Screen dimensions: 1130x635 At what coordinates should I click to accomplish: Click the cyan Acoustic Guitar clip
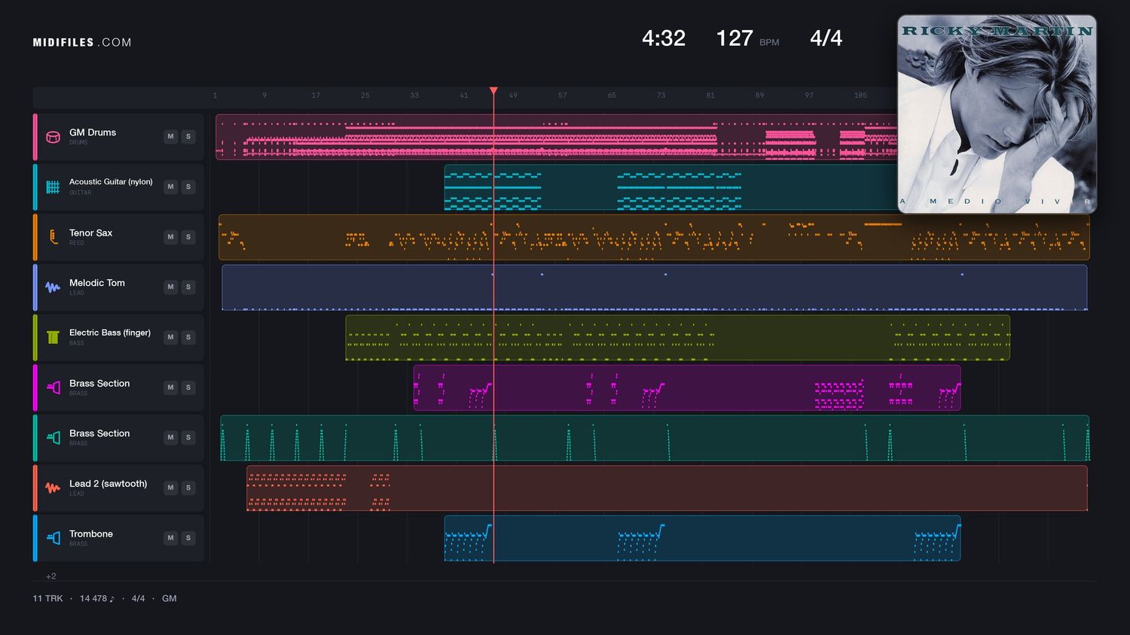tap(670, 187)
